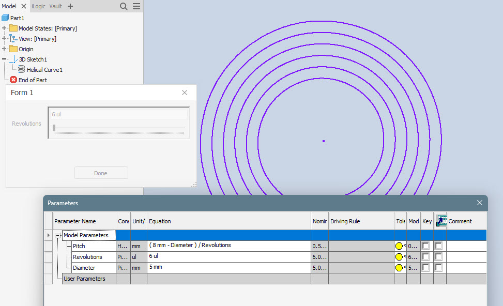503x306 pixels.
Task: Expand the Model States: [Primary] node
Action: pos(4,28)
